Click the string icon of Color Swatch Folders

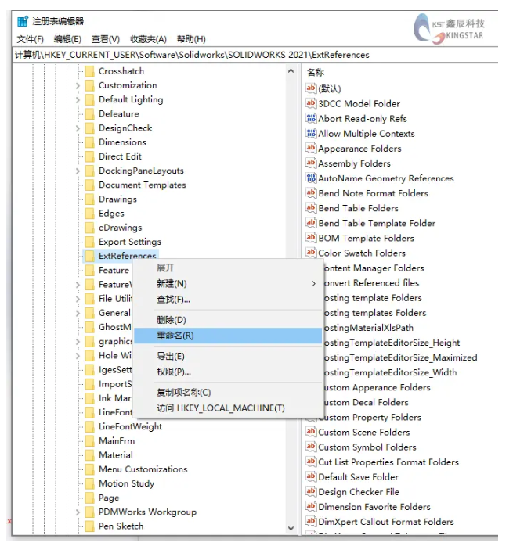coord(311,253)
